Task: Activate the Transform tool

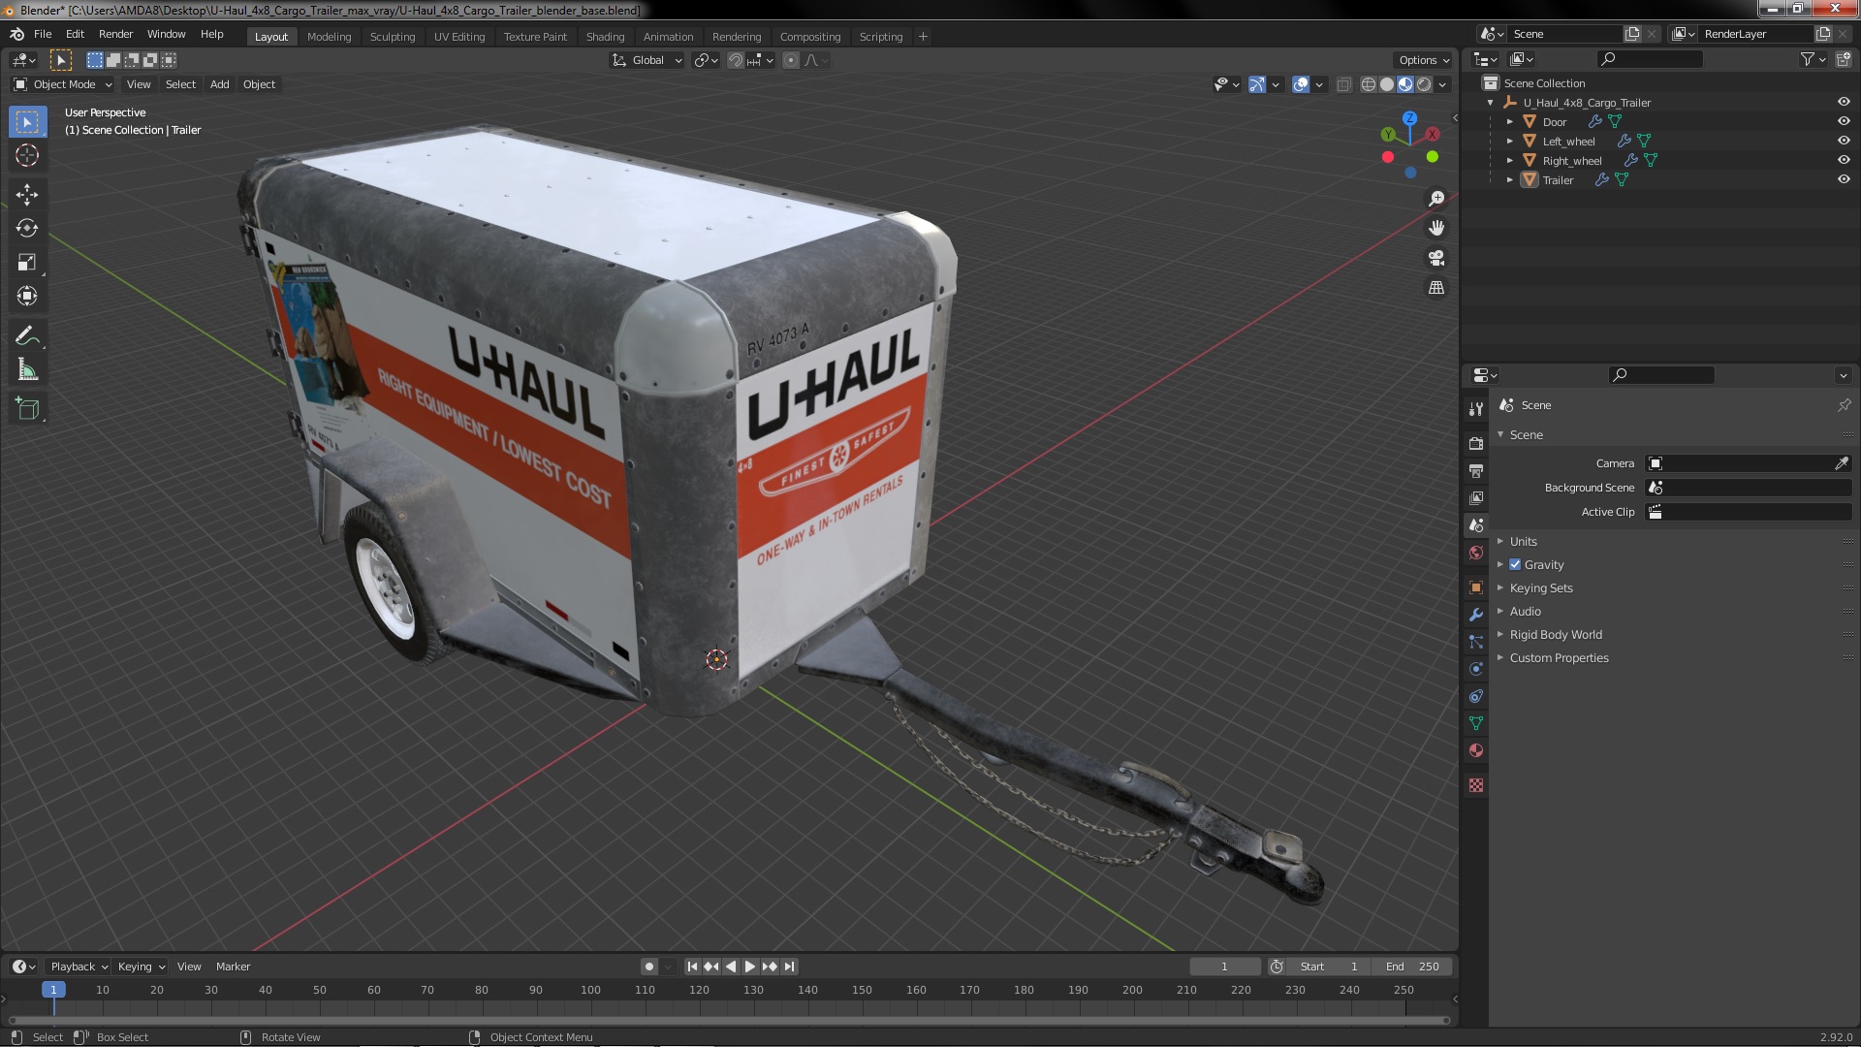Action: tap(27, 297)
